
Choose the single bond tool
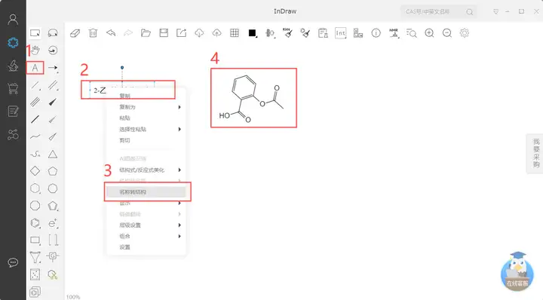35,84
